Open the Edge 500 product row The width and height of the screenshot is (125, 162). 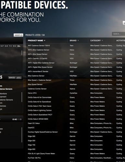tap(75, 141)
